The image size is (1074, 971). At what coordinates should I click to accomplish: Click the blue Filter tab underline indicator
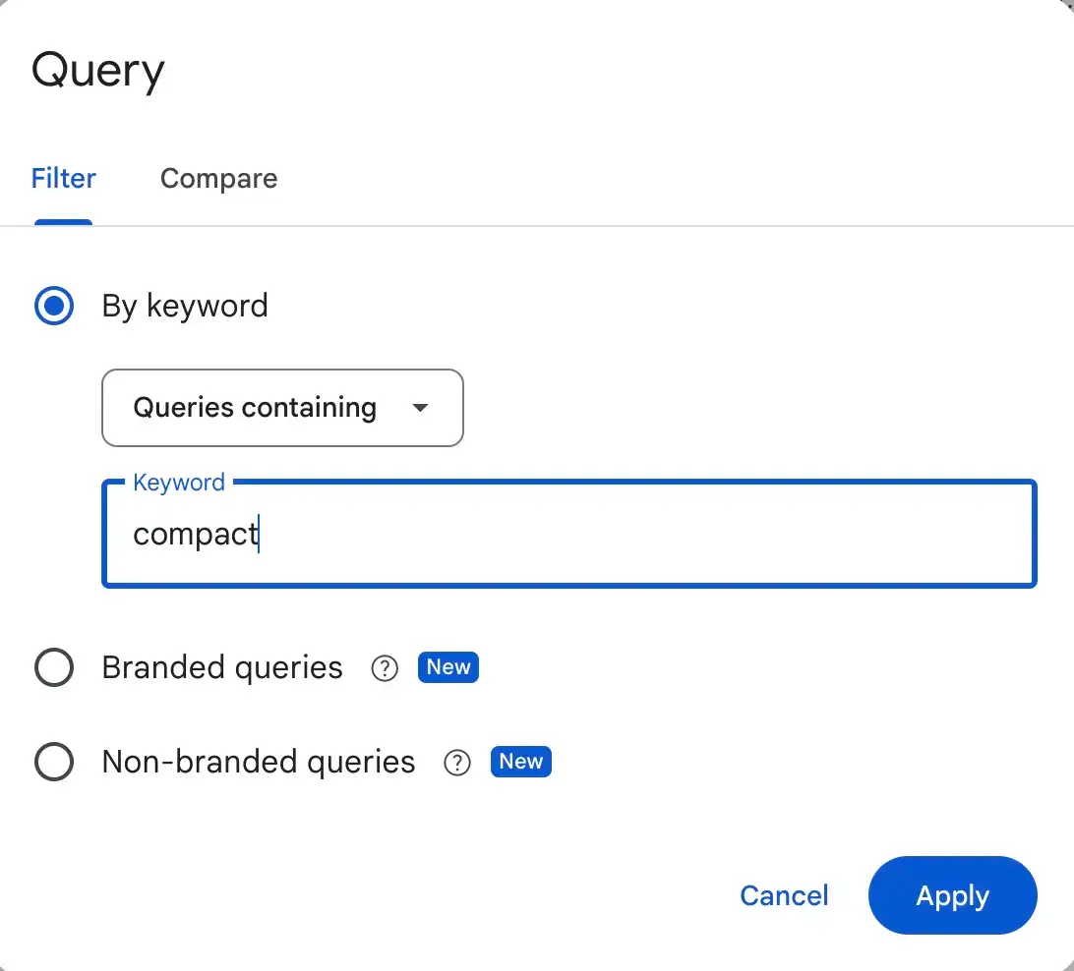click(x=63, y=224)
